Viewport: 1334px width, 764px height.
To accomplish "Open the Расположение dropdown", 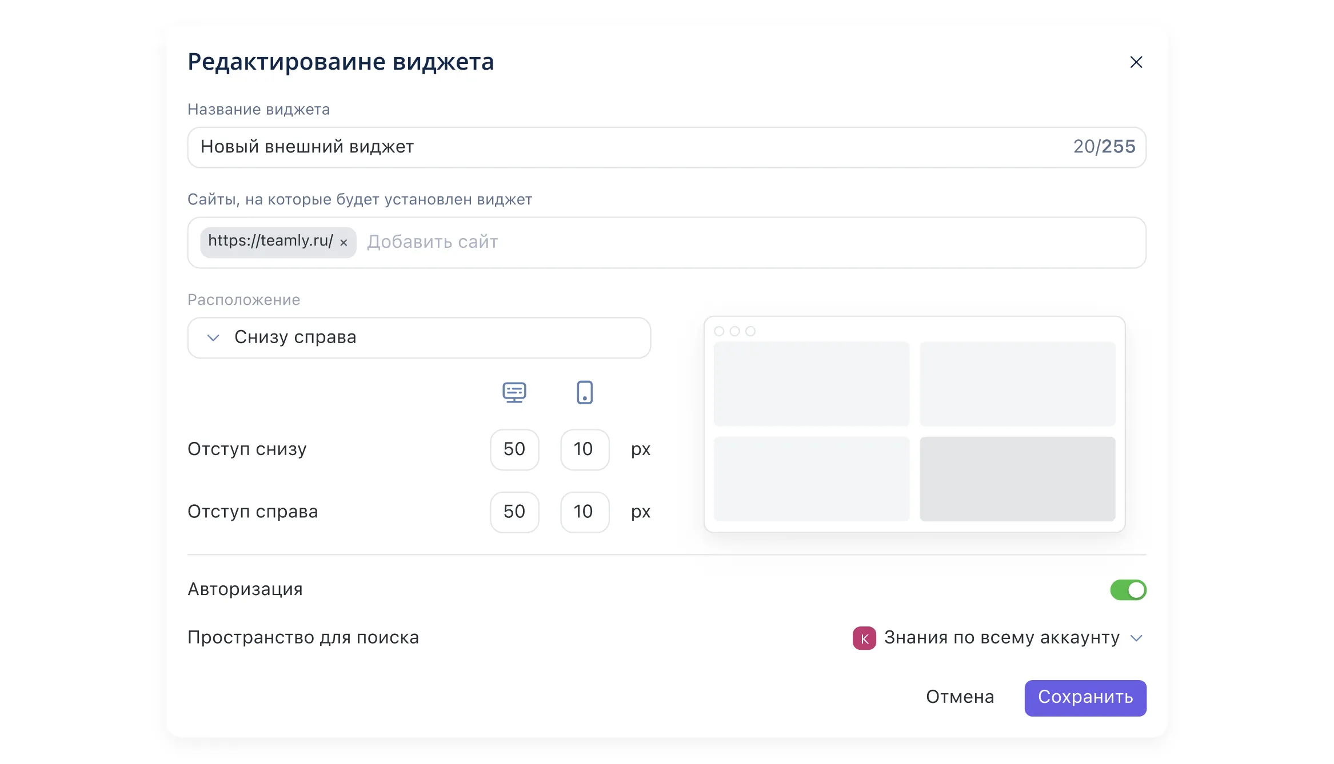I will point(419,337).
